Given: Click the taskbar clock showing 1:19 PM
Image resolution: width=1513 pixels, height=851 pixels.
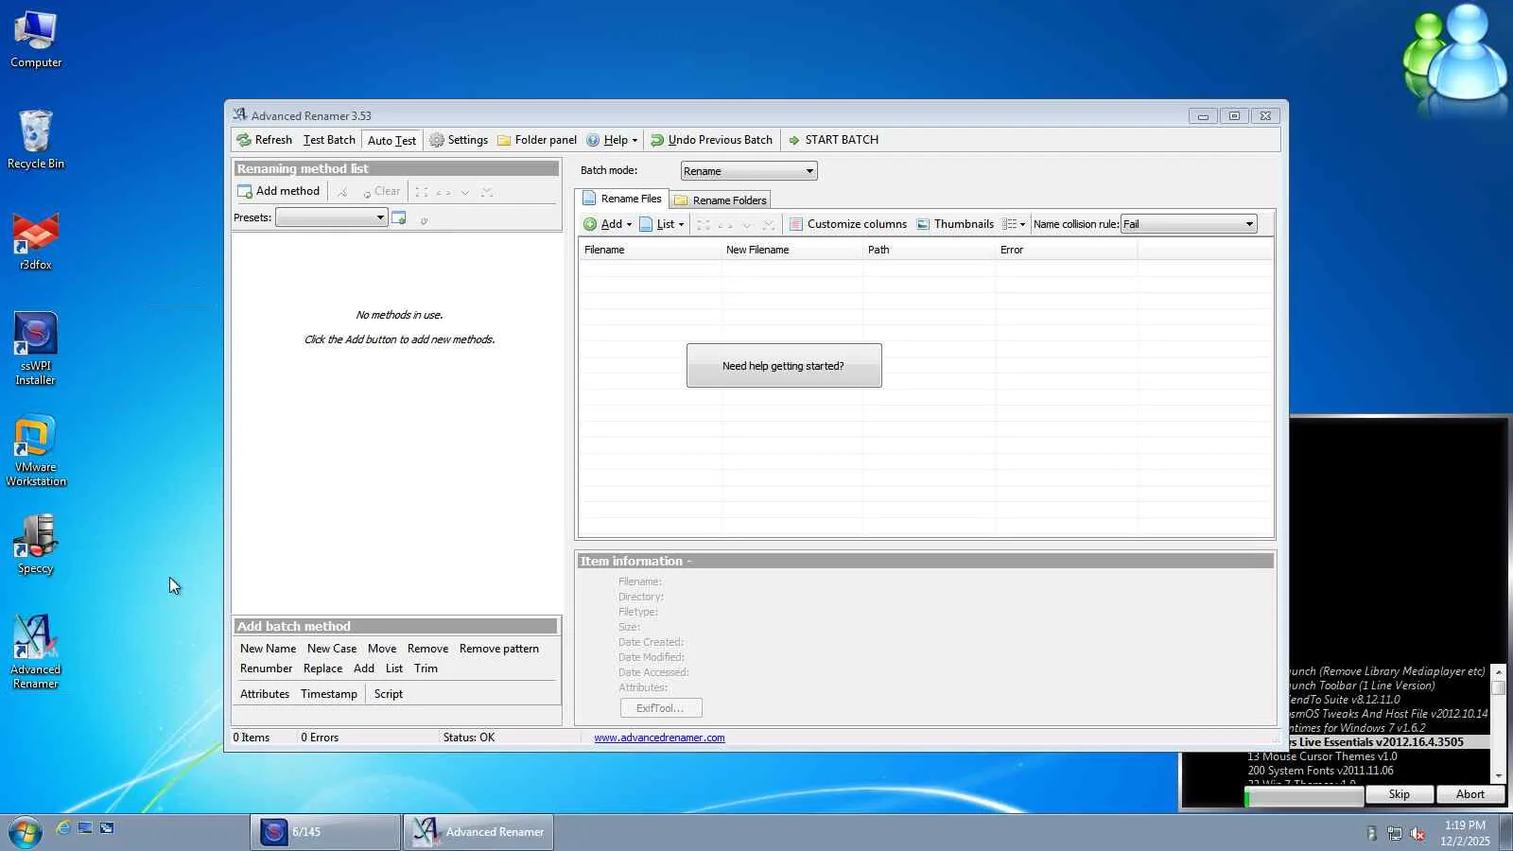Looking at the screenshot, I should coord(1465,833).
